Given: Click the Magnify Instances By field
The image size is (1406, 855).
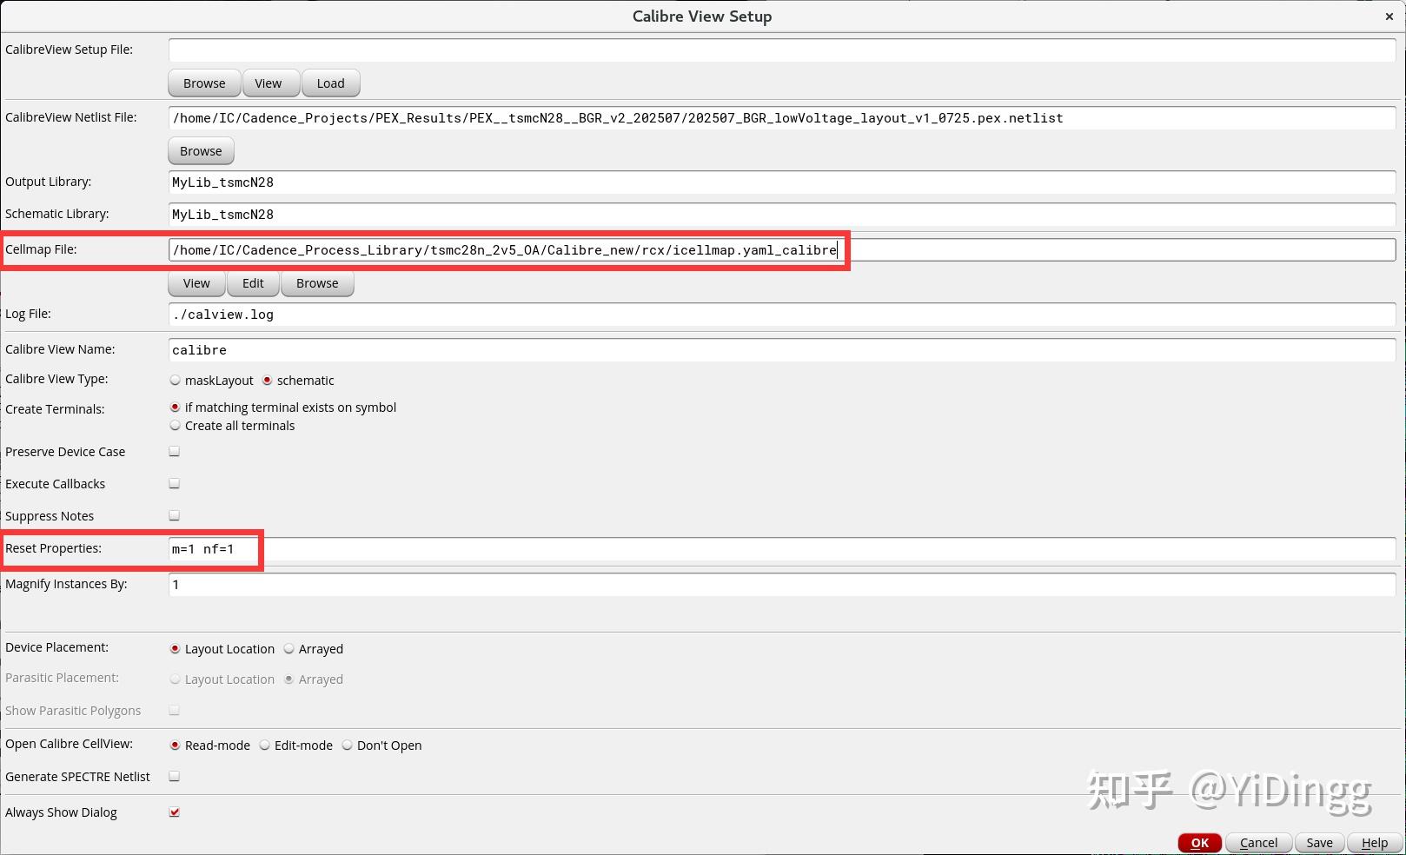Looking at the screenshot, I should 782,585.
